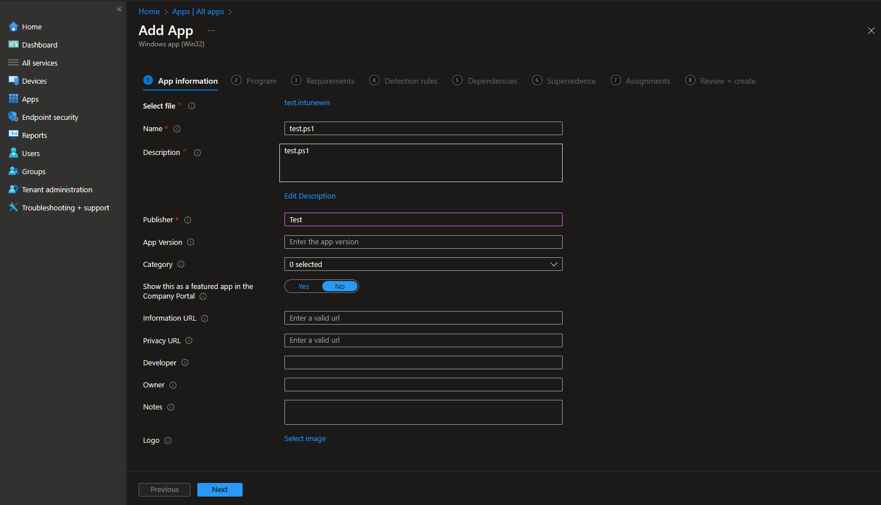Focus the Description text area
This screenshot has width=881, height=505.
(x=421, y=163)
